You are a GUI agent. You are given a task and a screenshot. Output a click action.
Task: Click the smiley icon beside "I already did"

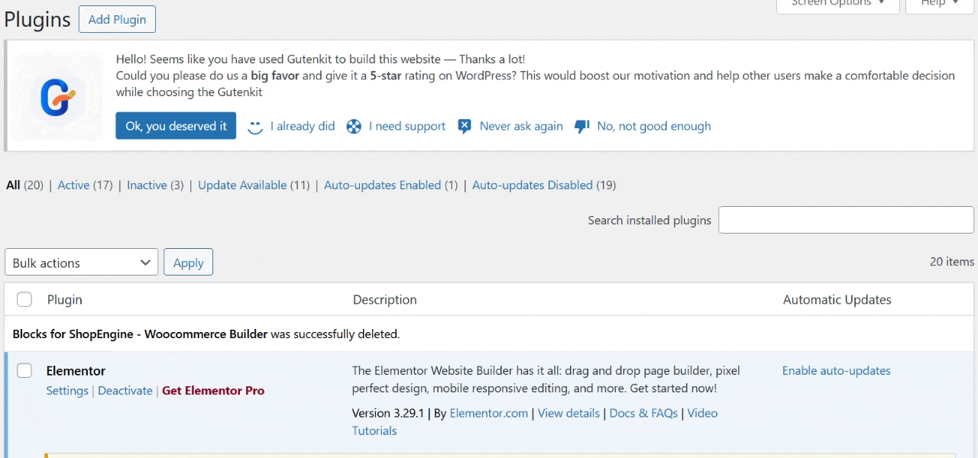pos(255,127)
